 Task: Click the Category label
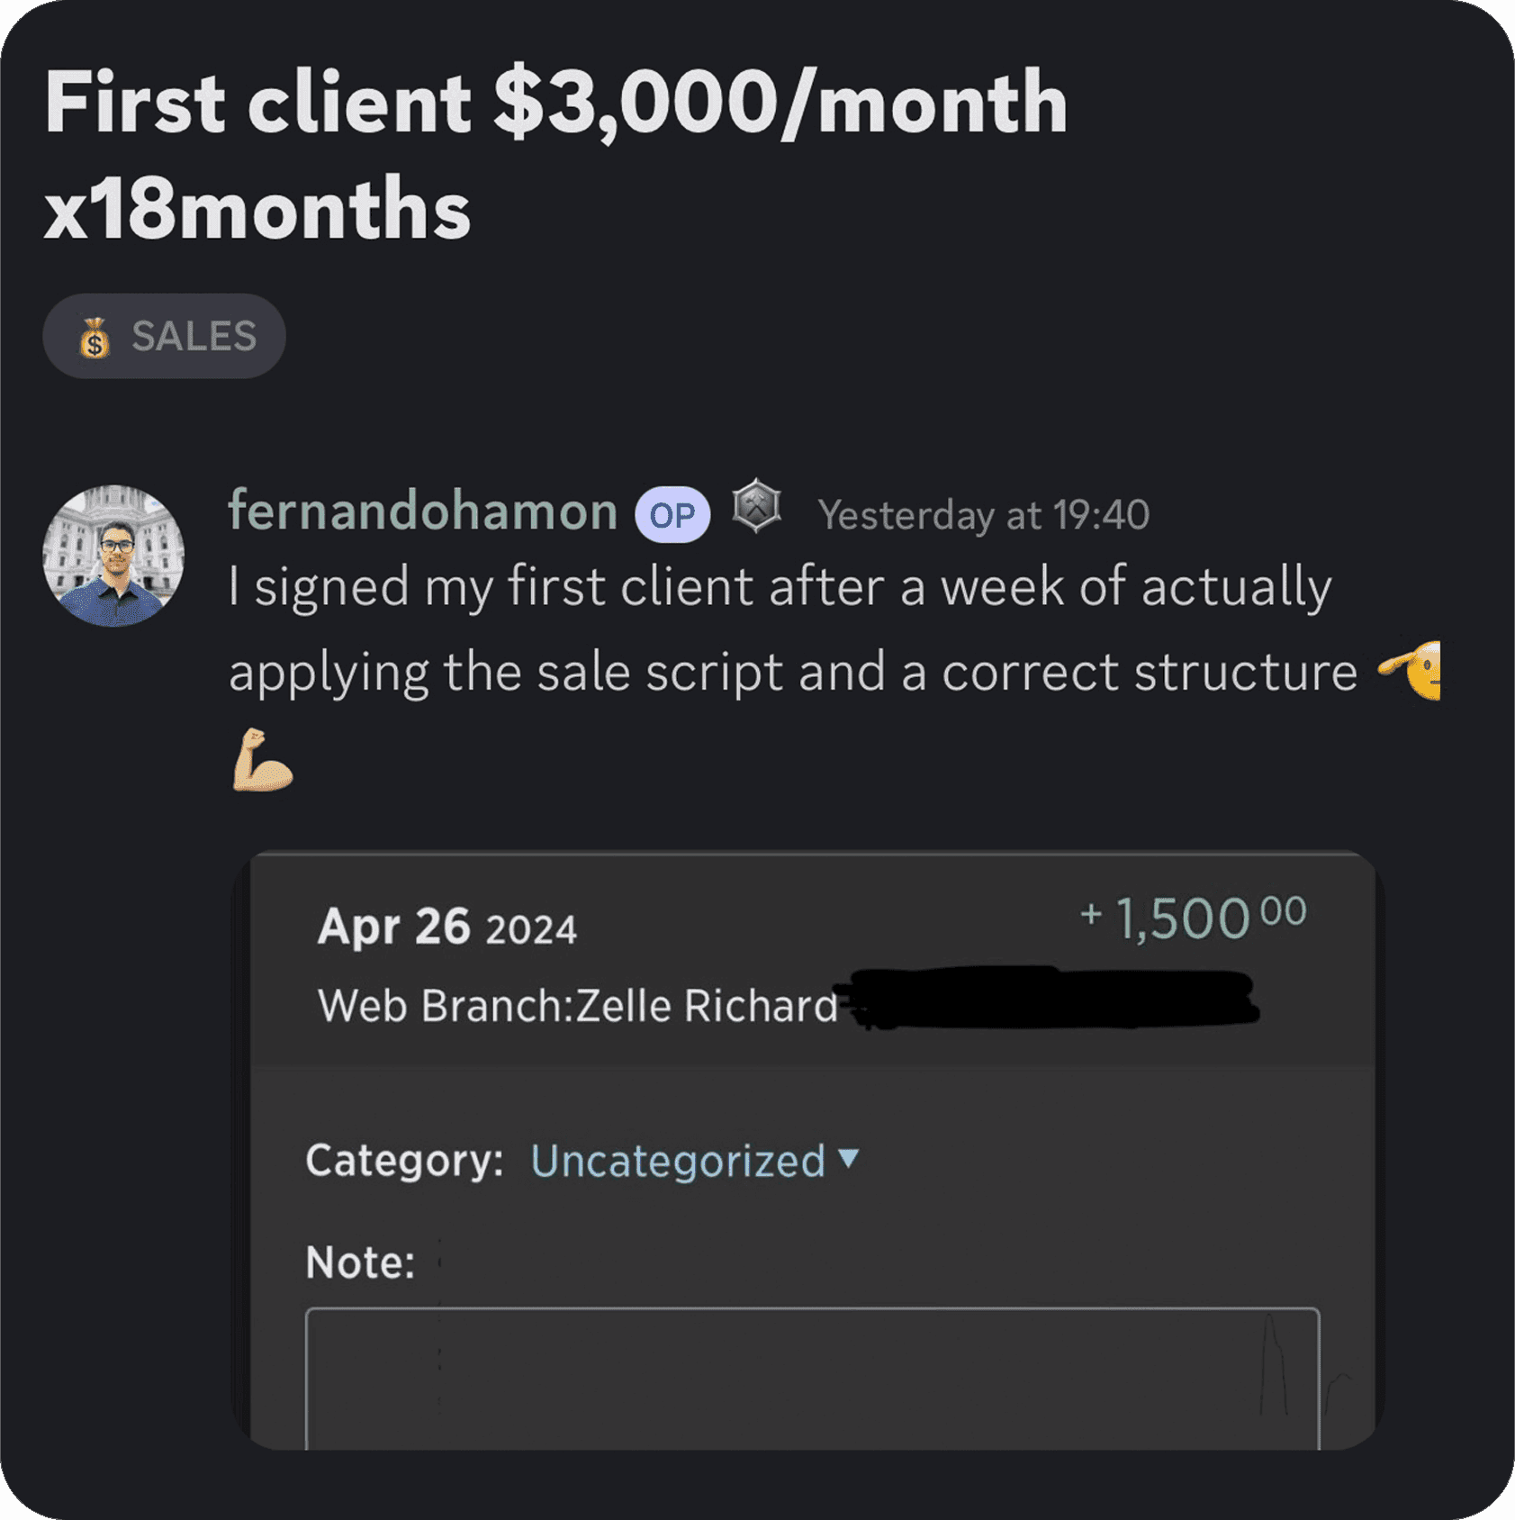(x=404, y=1160)
